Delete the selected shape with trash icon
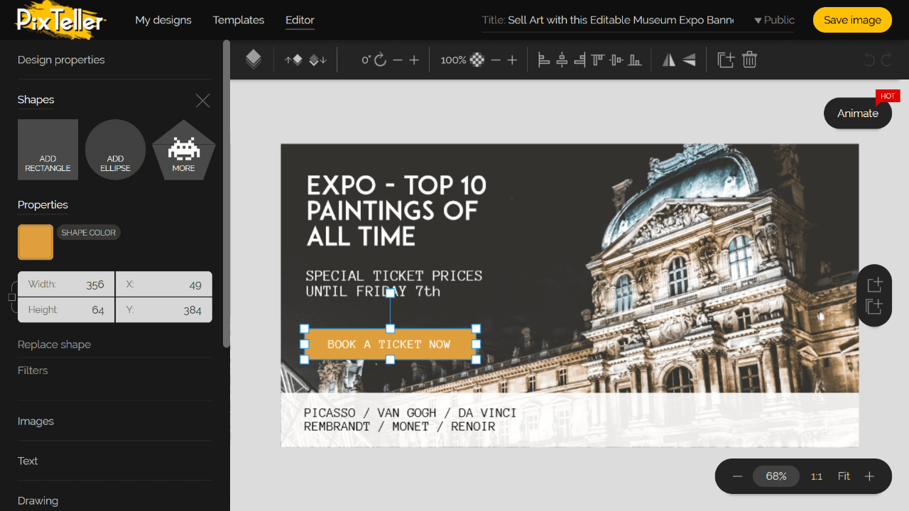Screen dimensions: 909x511 click(x=749, y=60)
